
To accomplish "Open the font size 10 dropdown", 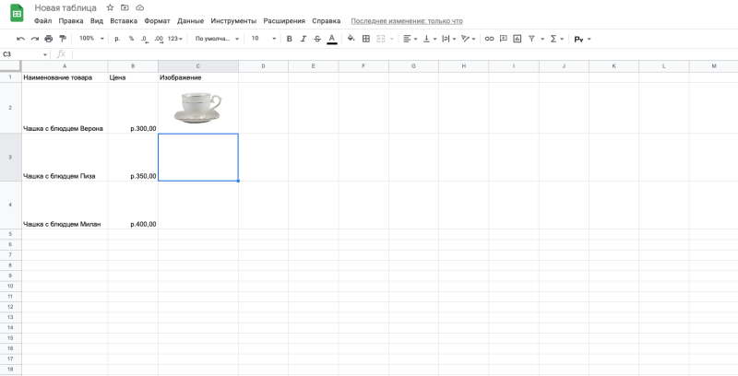I will pos(264,39).
